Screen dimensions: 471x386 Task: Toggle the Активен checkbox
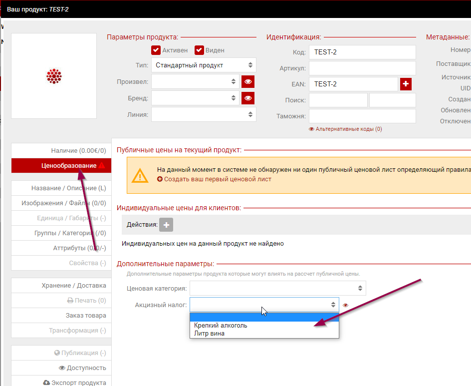click(x=156, y=50)
